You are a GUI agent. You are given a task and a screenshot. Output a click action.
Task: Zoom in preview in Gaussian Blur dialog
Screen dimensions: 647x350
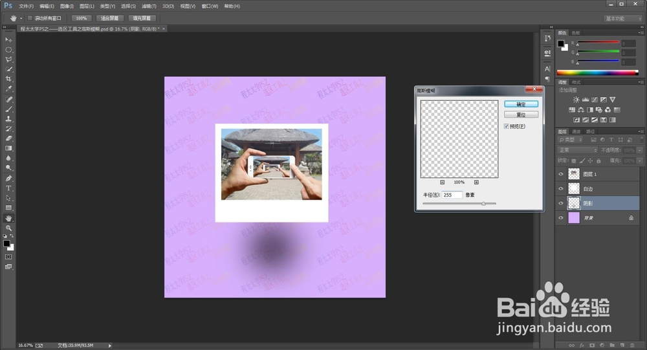tap(476, 182)
